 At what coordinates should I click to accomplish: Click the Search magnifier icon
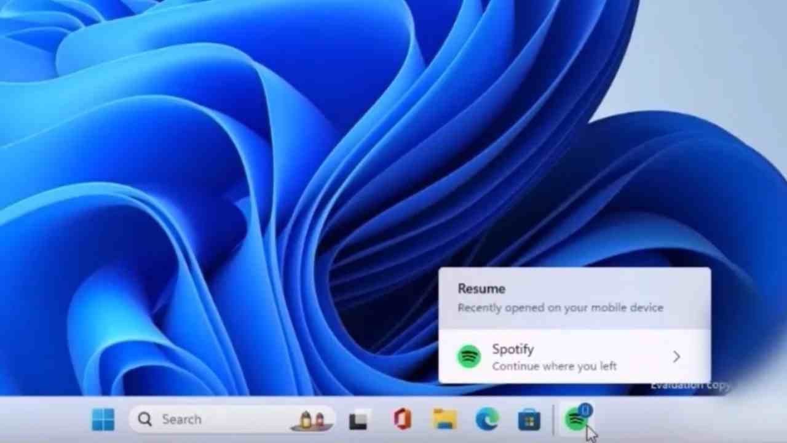point(144,419)
